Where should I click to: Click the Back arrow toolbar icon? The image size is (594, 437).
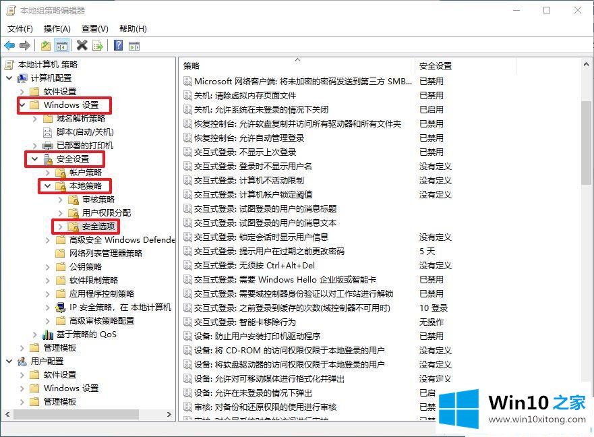pyautogui.click(x=9, y=46)
